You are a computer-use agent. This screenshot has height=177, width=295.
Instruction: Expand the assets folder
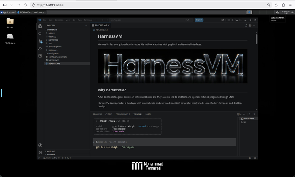tap(67, 33)
